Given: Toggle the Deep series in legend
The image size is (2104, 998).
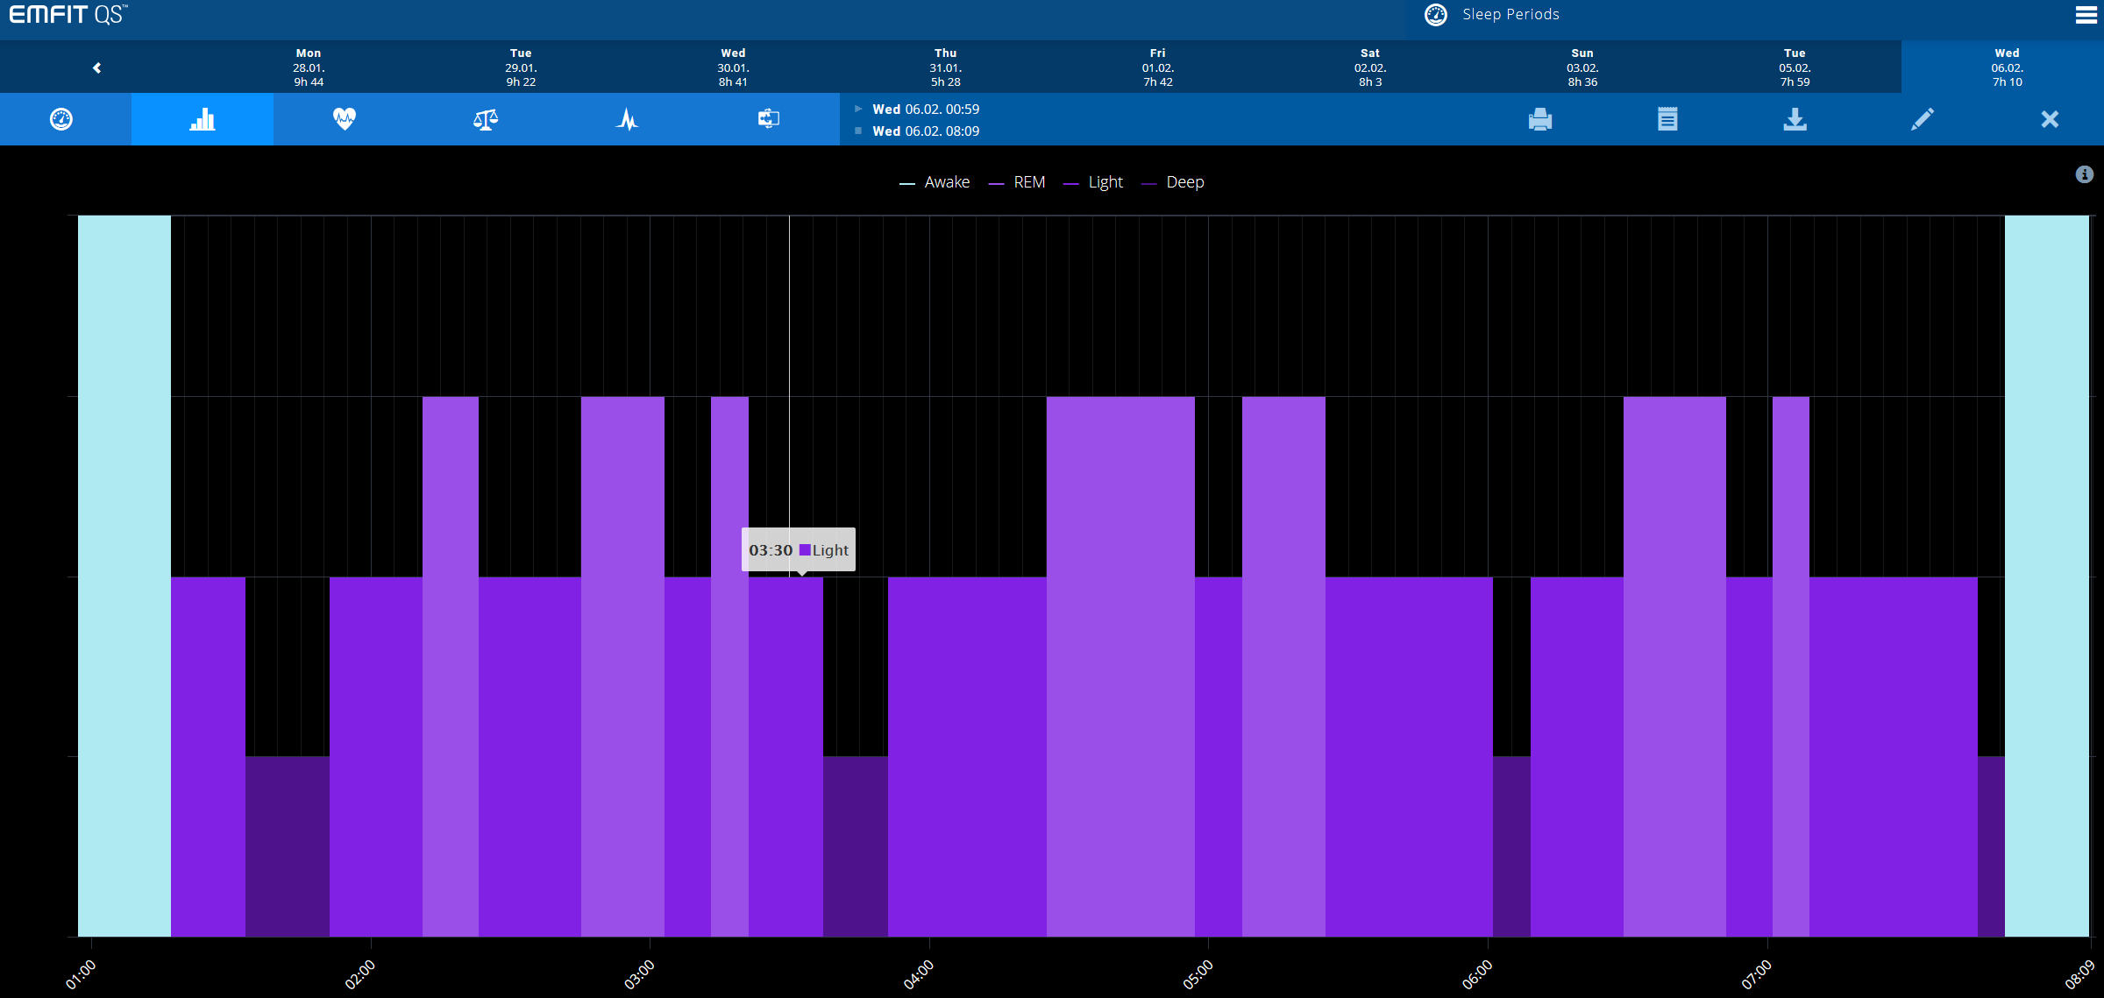Looking at the screenshot, I should tap(1184, 182).
